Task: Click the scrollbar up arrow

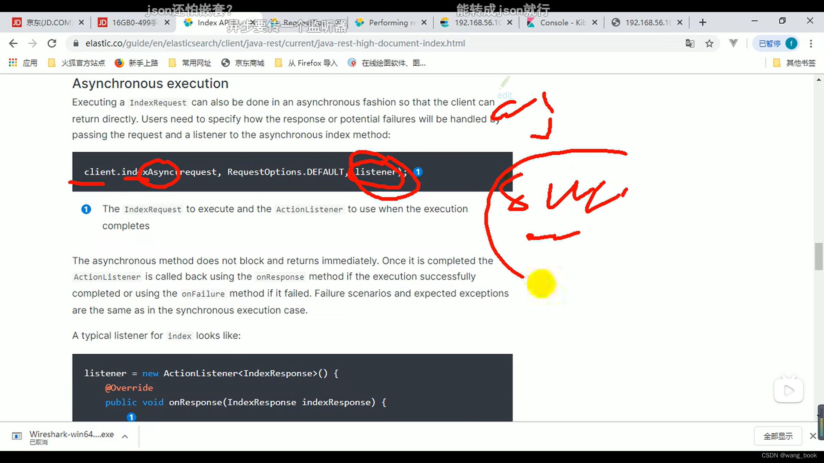Action: click(819, 80)
